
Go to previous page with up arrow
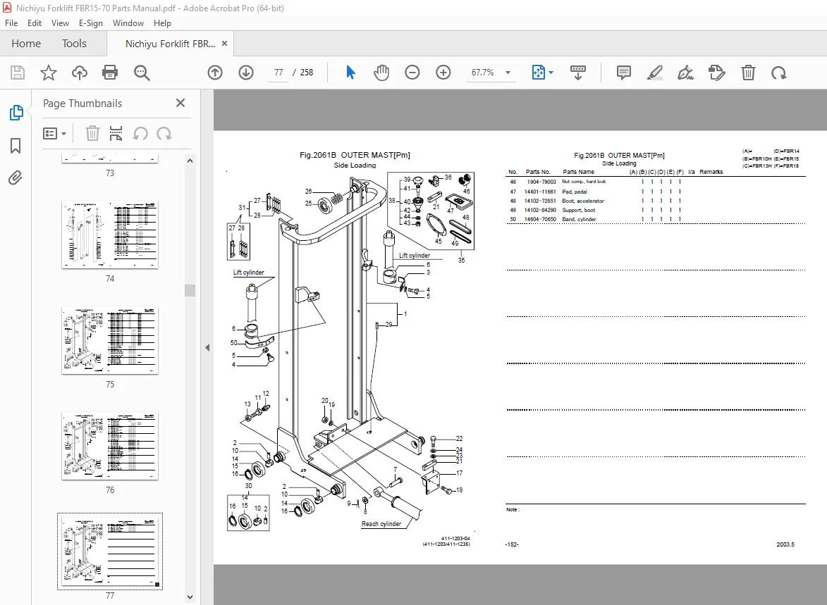coord(214,73)
